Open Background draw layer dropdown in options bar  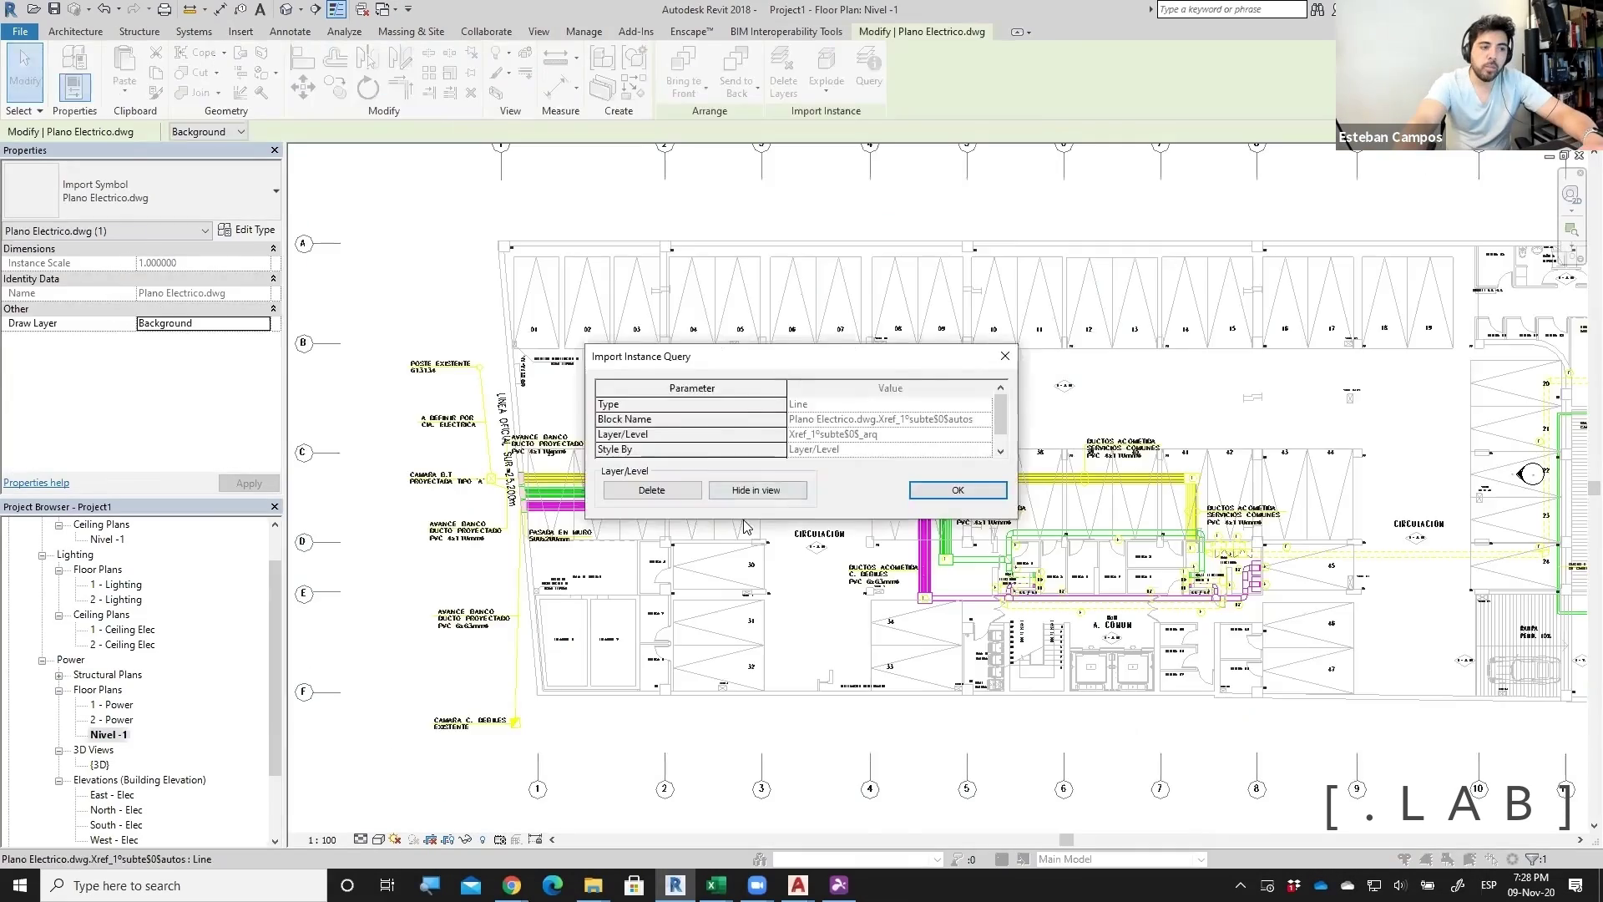(240, 132)
